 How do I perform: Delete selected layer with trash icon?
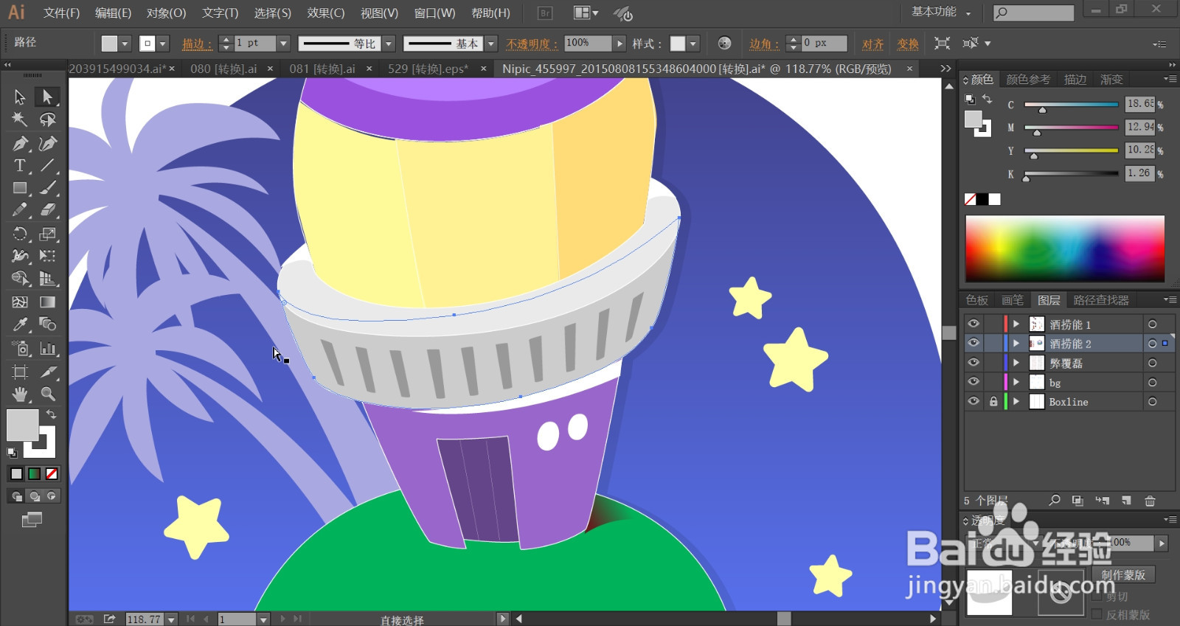point(1150,501)
